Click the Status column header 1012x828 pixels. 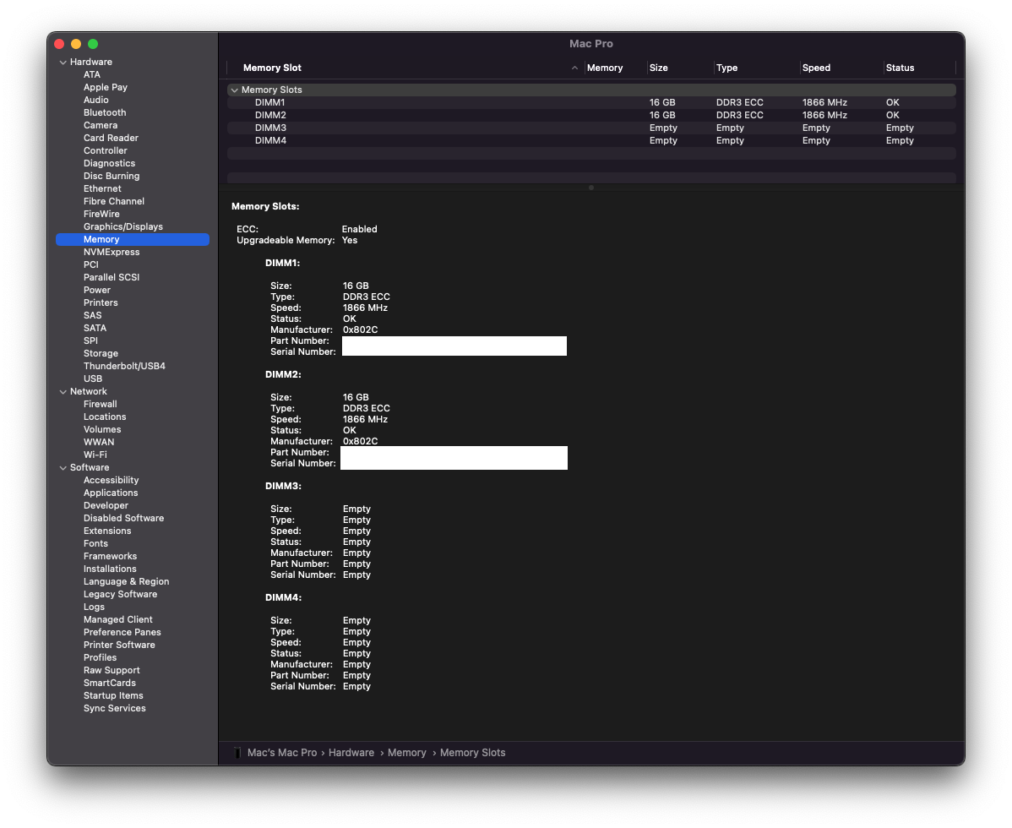pyautogui.click(x=900, y=68)
